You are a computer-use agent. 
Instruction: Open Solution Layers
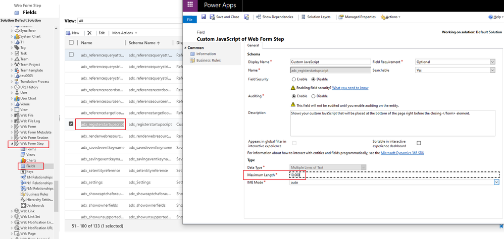pyautogui.click(x=316, y=17)
